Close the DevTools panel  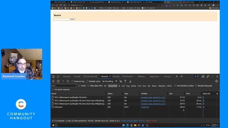tap(217, 76)
